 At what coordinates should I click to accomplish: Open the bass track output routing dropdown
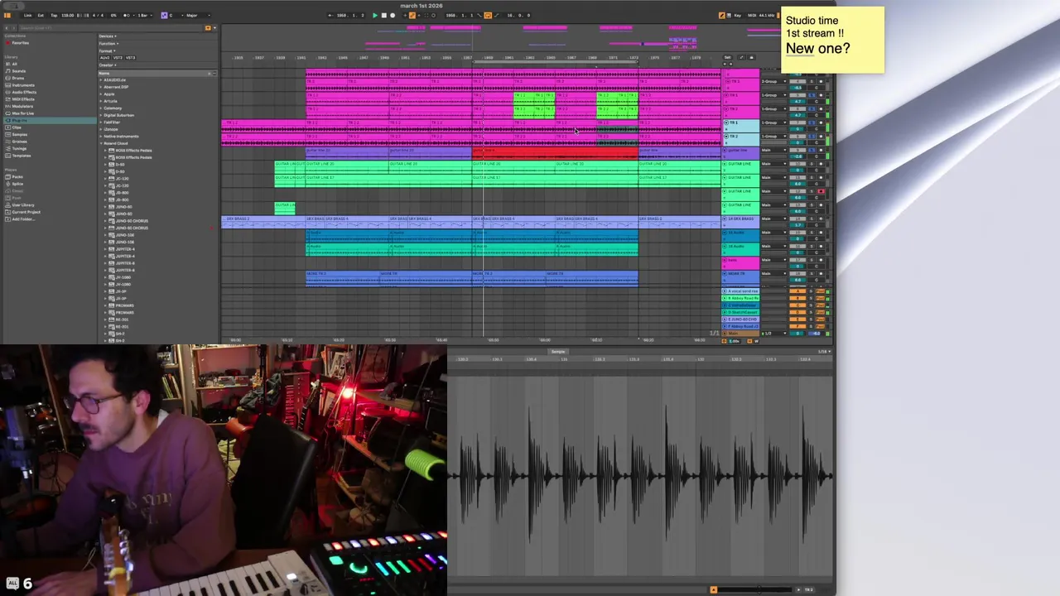click(773, 260)
